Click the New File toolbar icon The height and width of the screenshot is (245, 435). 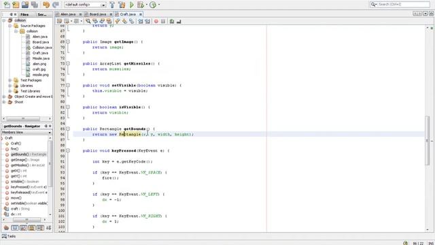pyautogui.click(x=7, y=5)
